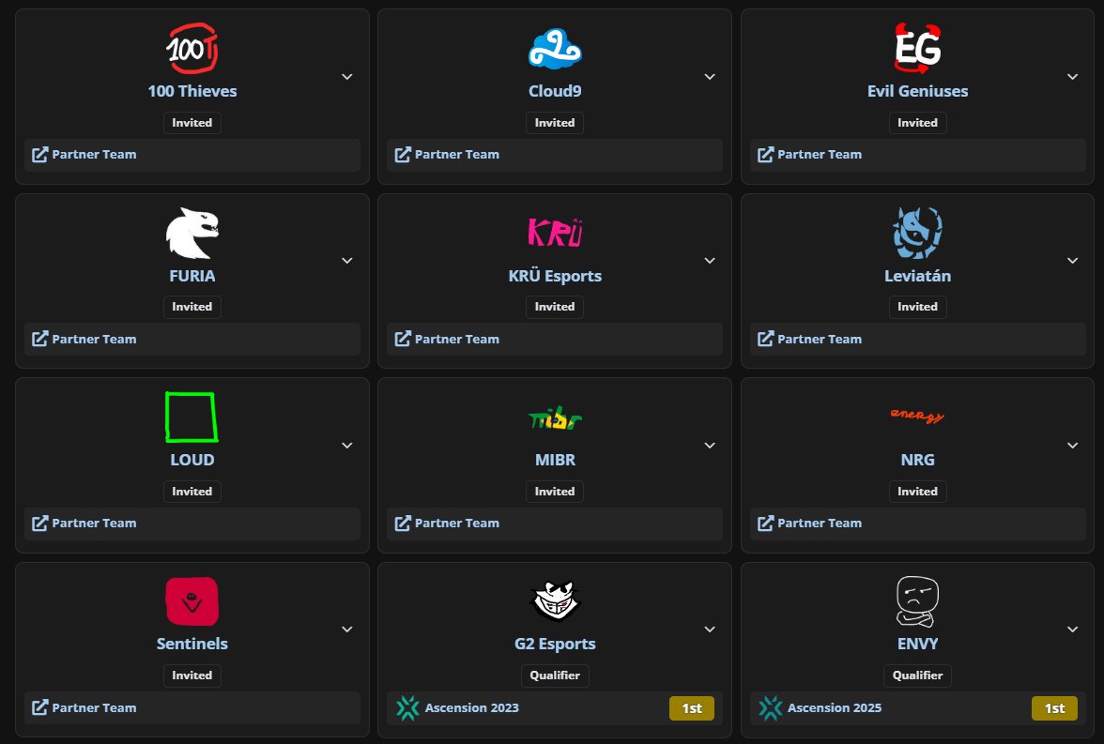Open the ENVY team name link
1104x744 pixels.
[917, 644]
